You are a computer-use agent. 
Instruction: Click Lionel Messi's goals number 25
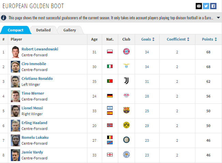[147, 111]
